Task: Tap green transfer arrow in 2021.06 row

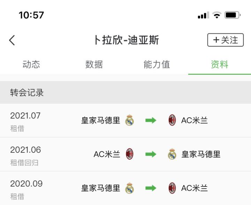Action: point(151,154)
